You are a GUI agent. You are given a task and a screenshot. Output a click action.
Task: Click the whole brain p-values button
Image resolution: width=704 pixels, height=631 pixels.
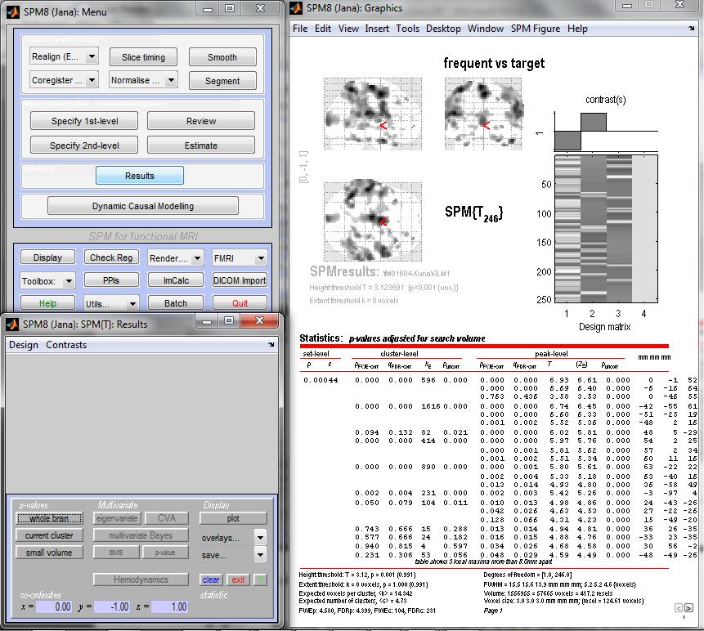point(49,518)
